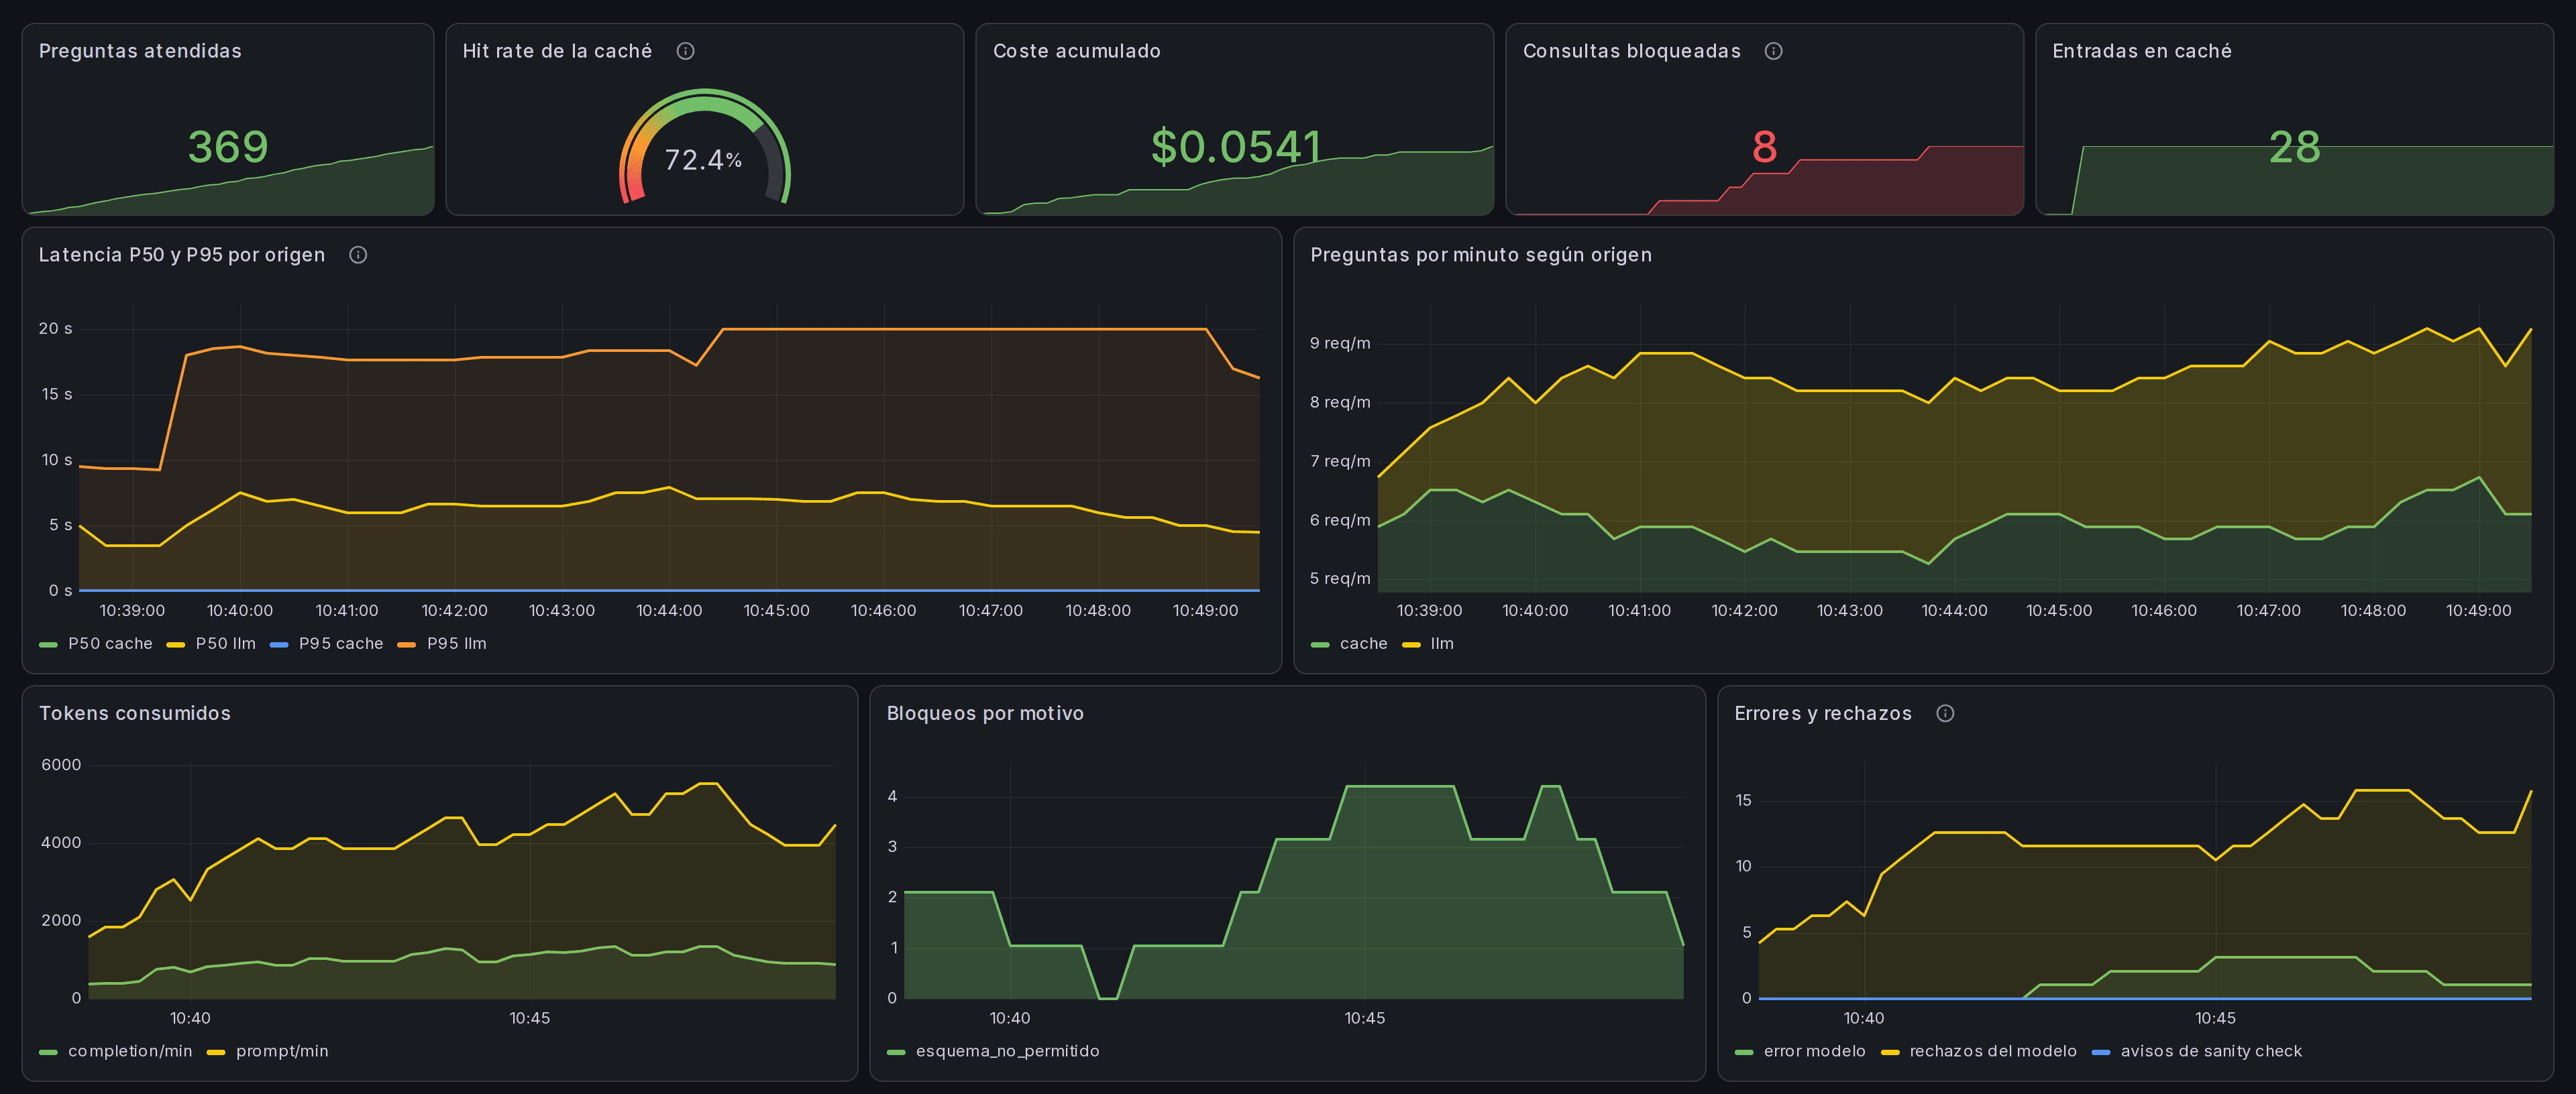The image size is (2576, 1094).
Task: Click 10:47:00 tick on Preguntas por minuto axis
Action: coord(2268,611)
